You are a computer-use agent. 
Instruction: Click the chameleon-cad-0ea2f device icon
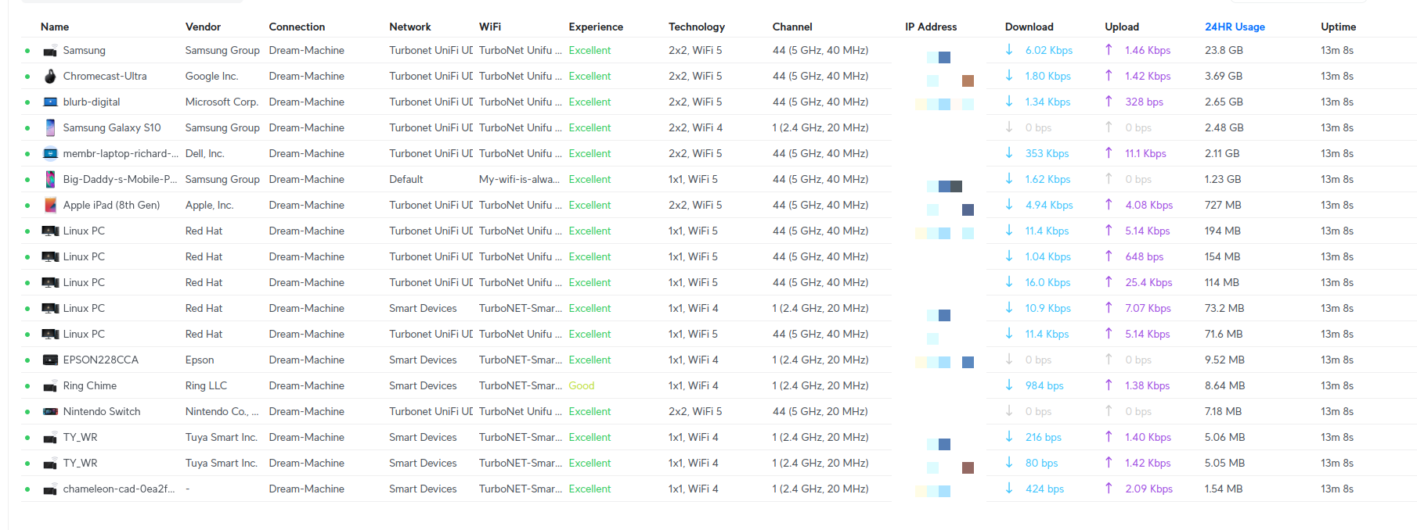(50, 489)
